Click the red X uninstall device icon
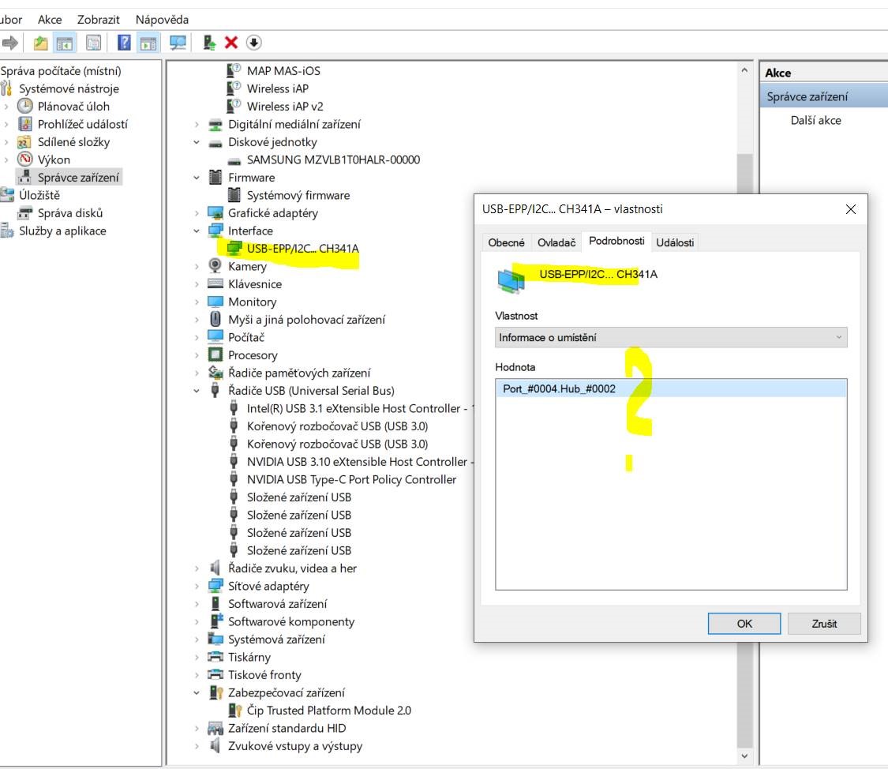 click(x=231, y=43)
